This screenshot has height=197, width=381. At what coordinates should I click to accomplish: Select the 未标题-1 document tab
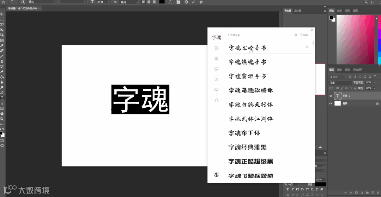pos(22,8)
